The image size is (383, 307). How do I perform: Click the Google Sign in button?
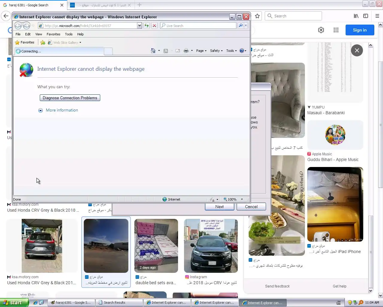pos(360,30)
